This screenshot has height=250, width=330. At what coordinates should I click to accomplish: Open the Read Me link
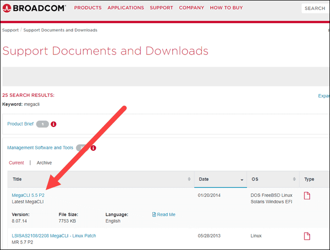(x=166, y=215)
